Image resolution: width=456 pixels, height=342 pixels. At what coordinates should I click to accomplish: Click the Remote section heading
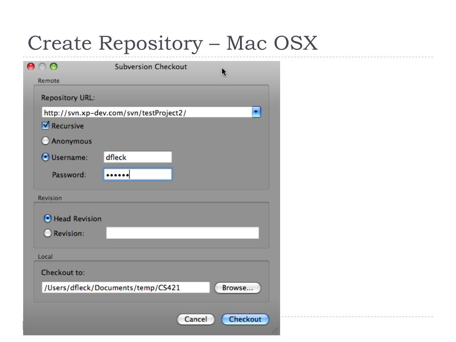(x=49, y=81)
